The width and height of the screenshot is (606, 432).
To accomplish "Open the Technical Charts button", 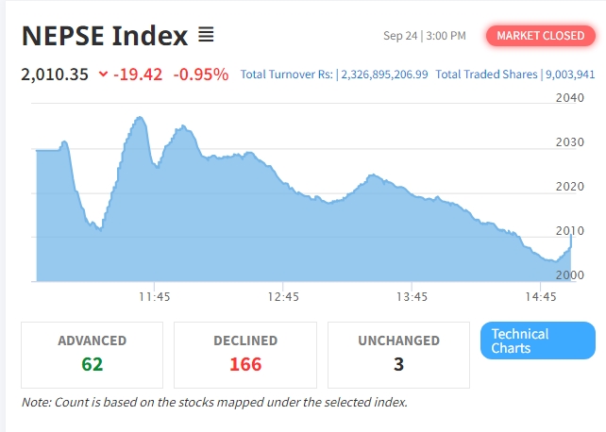I will coord(537,341).
